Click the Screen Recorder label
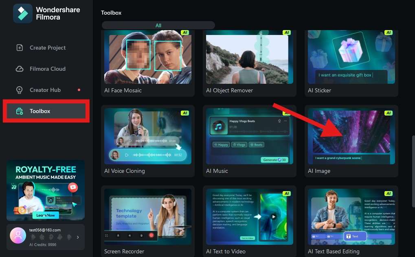Screen dimensions: 415x257 [x=124, y=251]
